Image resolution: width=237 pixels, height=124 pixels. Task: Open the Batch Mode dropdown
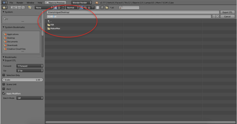point(29,98)
